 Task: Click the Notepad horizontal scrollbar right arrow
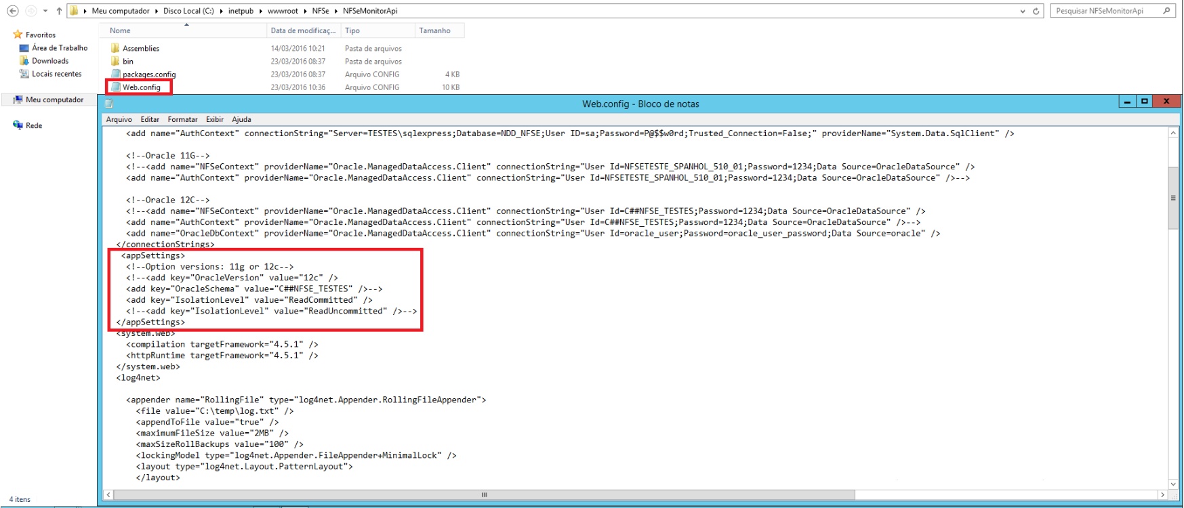pyautogui.click(x=1162, y=495)
